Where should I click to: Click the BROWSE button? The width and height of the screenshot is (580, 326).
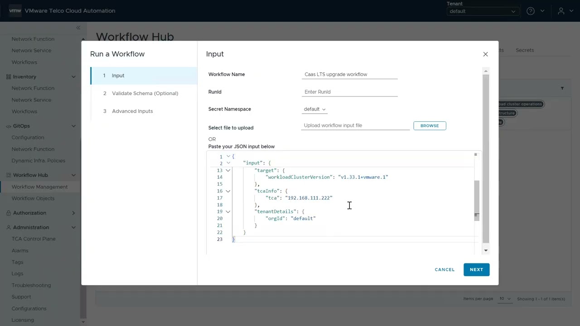[x=430, y=125]
